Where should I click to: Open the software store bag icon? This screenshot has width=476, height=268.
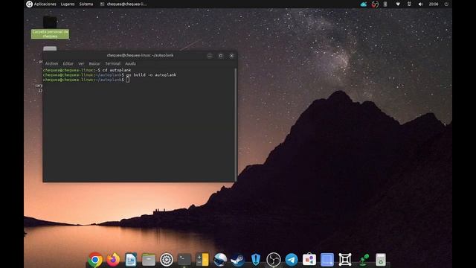(309, 260)
